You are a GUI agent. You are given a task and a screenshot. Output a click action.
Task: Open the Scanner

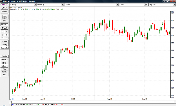(x=5, y=41)
